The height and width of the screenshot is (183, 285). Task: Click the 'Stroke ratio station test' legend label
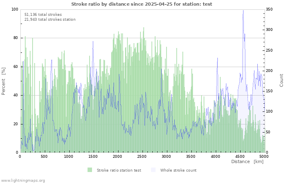pyautogui.click(x=119, y=170)
